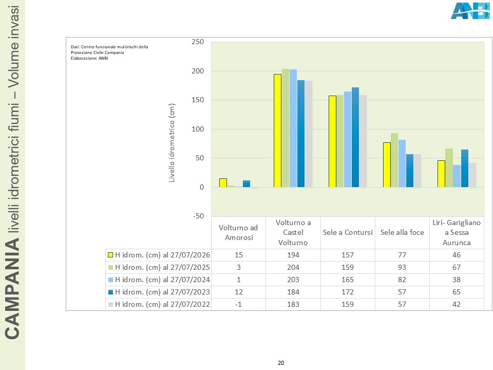
Task: Click the gray 2022 legend swatch
Action: pyautogui.click(x=110, y=304)
